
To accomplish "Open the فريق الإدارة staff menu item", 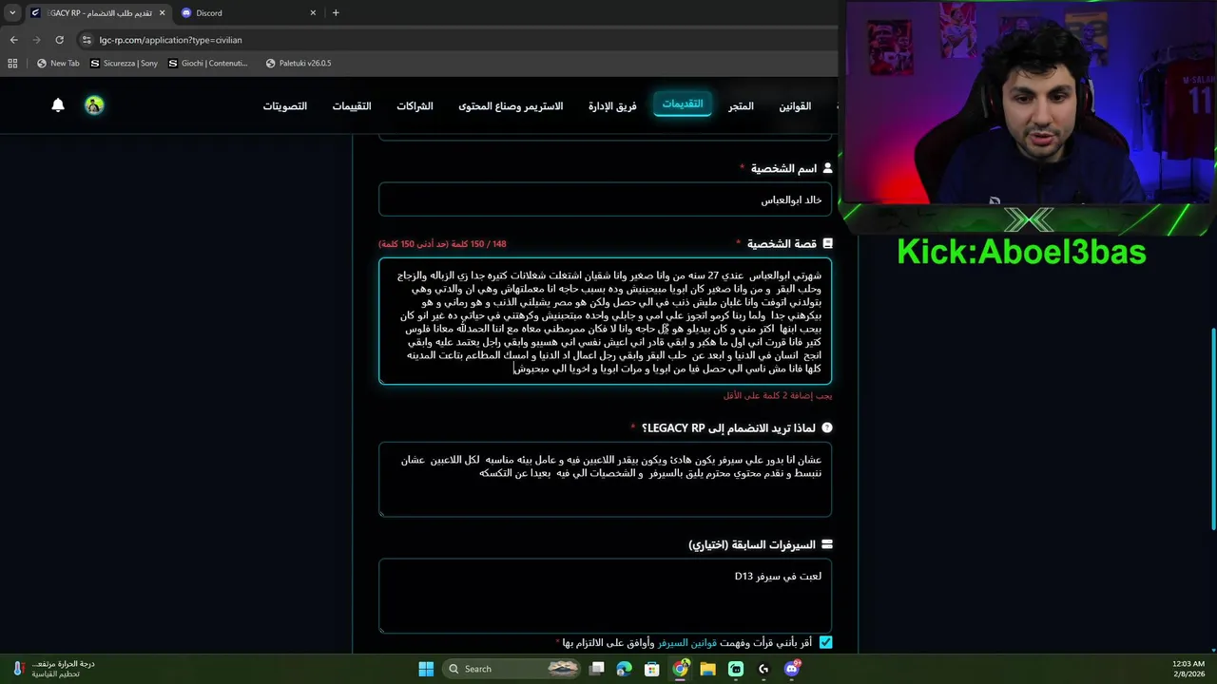I will tap(612, 105).
